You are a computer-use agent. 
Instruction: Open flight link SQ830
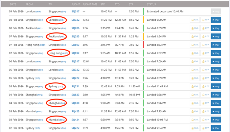(75, 103)
